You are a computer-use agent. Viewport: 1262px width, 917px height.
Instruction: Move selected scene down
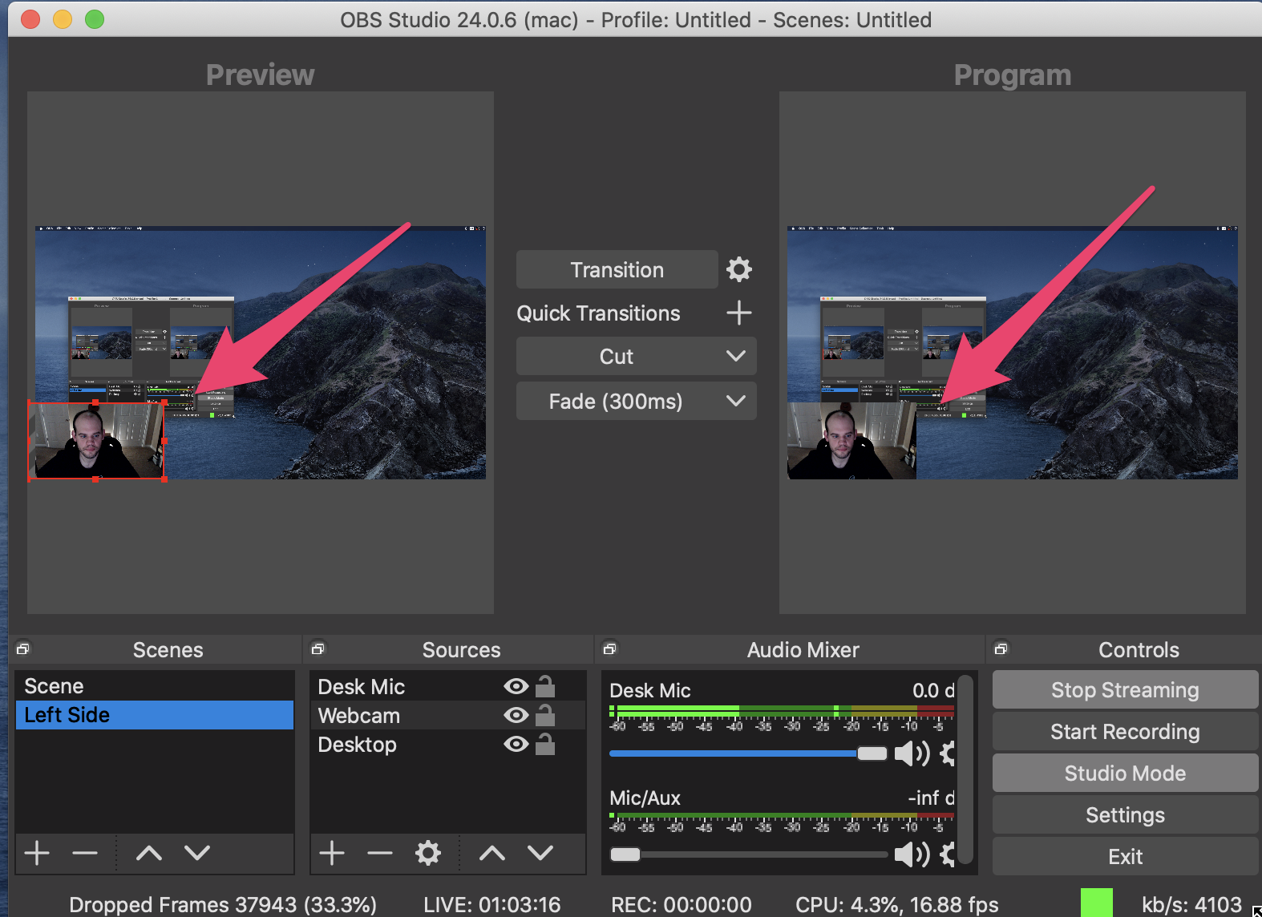point(197,853)
